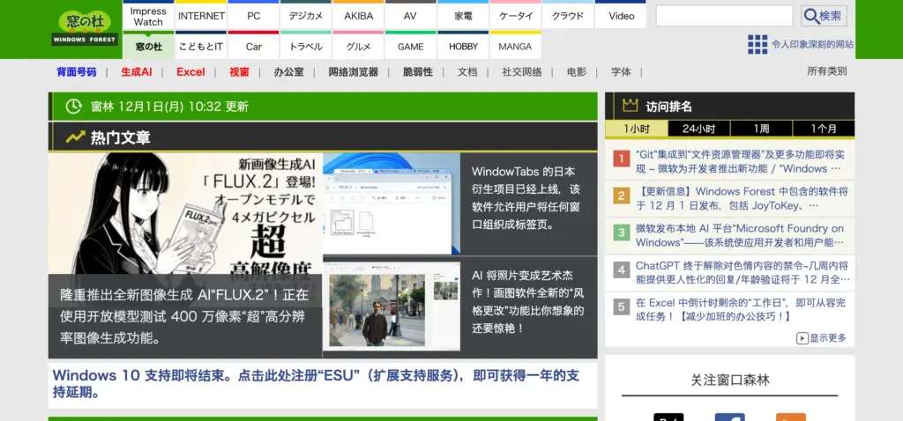
Task: Open the HOBBY tab
Action: point(463,46)
